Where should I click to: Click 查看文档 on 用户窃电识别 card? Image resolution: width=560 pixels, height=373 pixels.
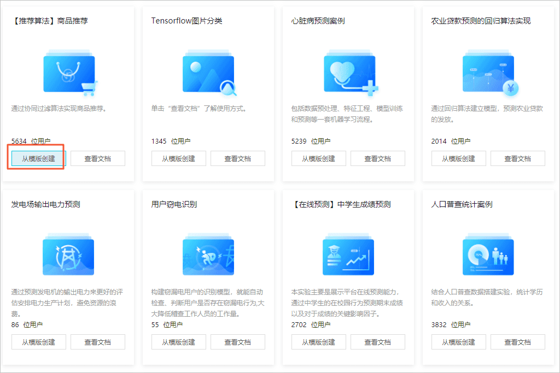point(237,342)
